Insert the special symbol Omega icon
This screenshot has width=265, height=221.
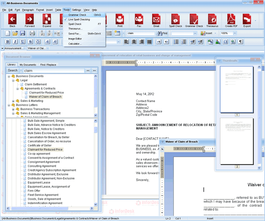point(225,42)
